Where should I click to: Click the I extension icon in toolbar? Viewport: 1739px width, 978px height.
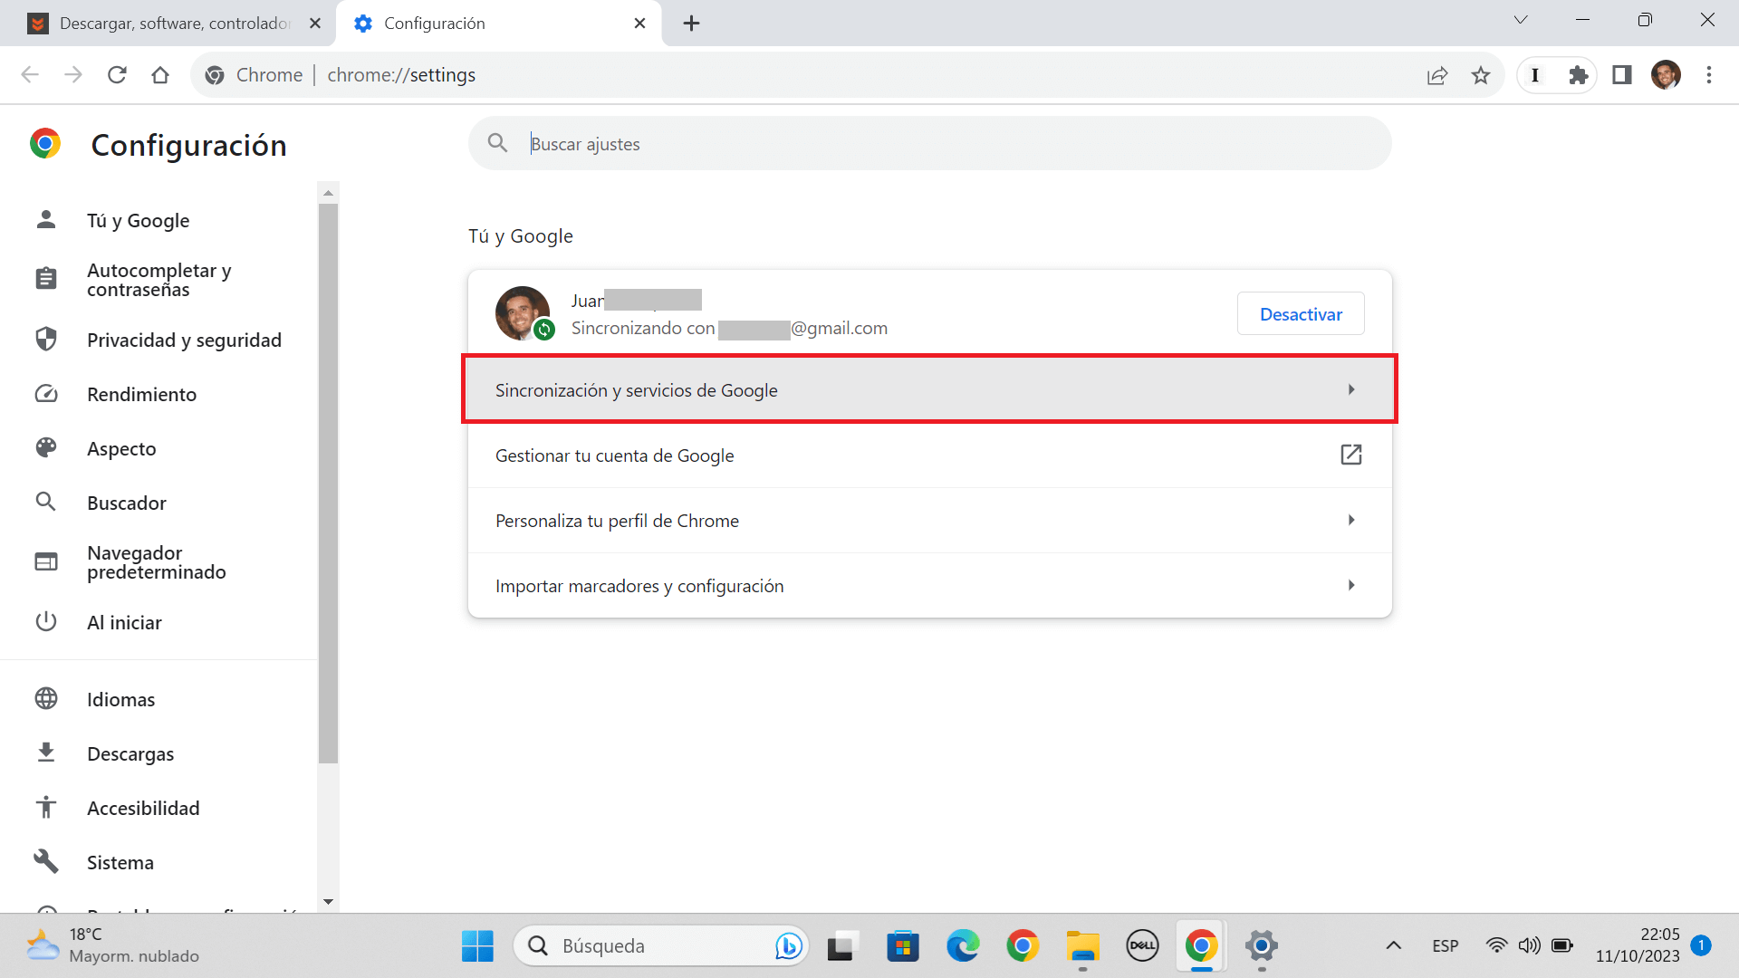point(1535,75)
